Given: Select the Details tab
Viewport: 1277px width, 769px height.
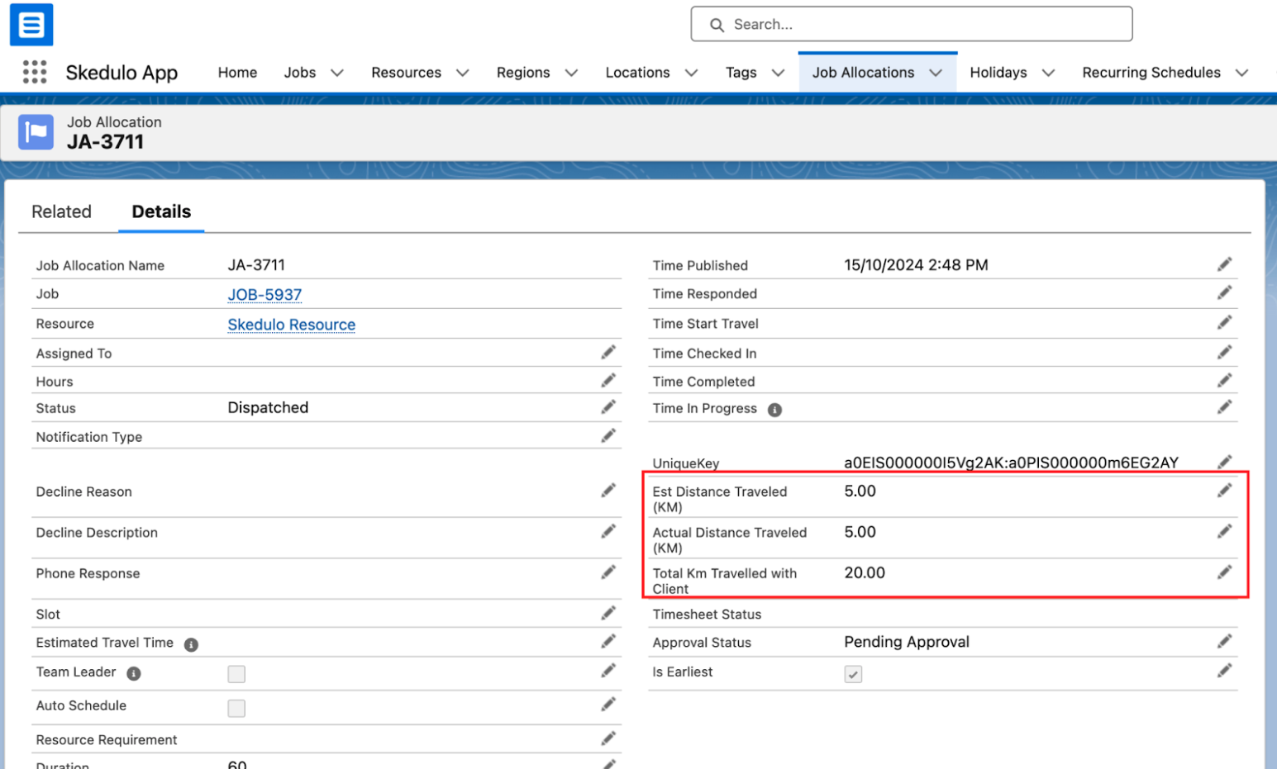Looking at the screenshot, I should tap(161, 211).
